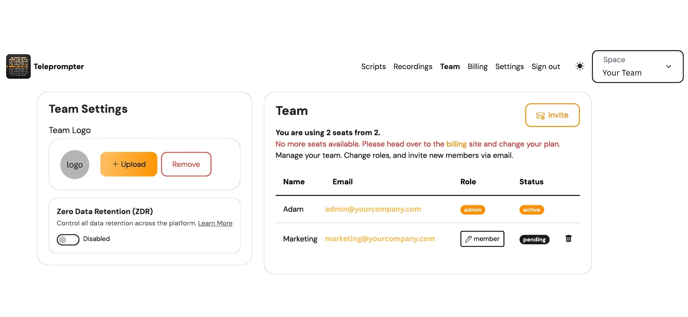Click marketing@yourcompany.com email link

click(x=380, y=239)
